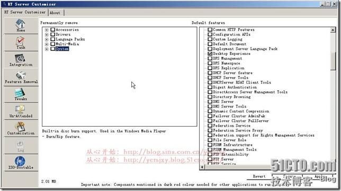Expand the Accessories tree node
341x191 pixels.
point(47,30)
